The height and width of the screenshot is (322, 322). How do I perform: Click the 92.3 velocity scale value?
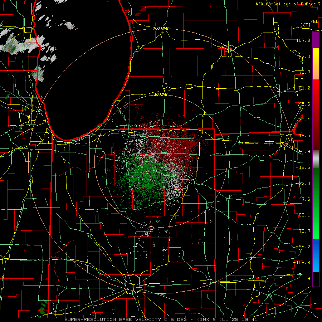pos(304,56)
